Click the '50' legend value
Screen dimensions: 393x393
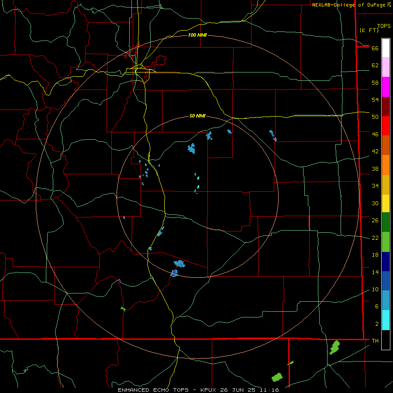pos(375,117)
